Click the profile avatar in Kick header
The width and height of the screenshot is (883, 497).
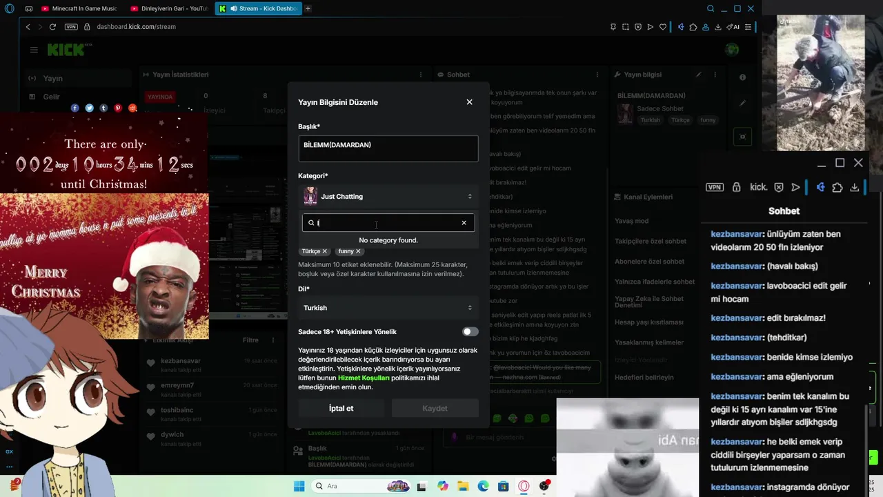tap(732, 50)
